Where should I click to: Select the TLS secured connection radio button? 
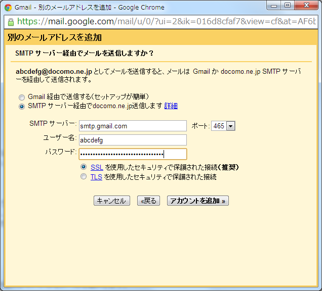(84, 177)
